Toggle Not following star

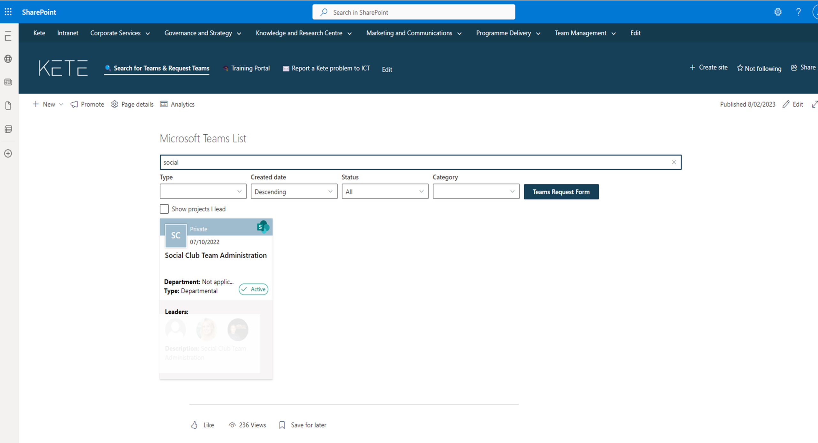(x=759, y=68)
